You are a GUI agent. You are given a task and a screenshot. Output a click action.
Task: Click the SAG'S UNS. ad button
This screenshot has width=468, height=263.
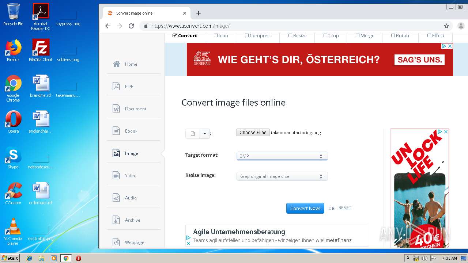point(419,60)
